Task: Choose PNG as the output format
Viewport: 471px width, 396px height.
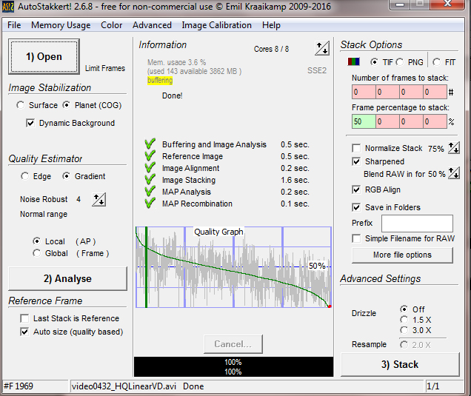Action: click(x=400, y=61)
